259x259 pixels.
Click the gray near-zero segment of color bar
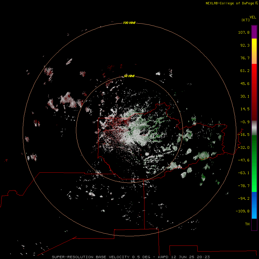click(x=254, y=128)
